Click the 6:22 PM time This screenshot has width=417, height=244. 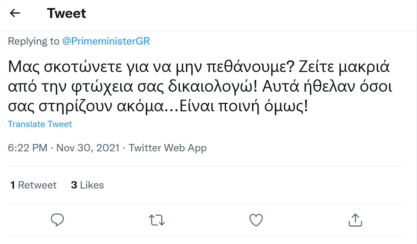27,148
